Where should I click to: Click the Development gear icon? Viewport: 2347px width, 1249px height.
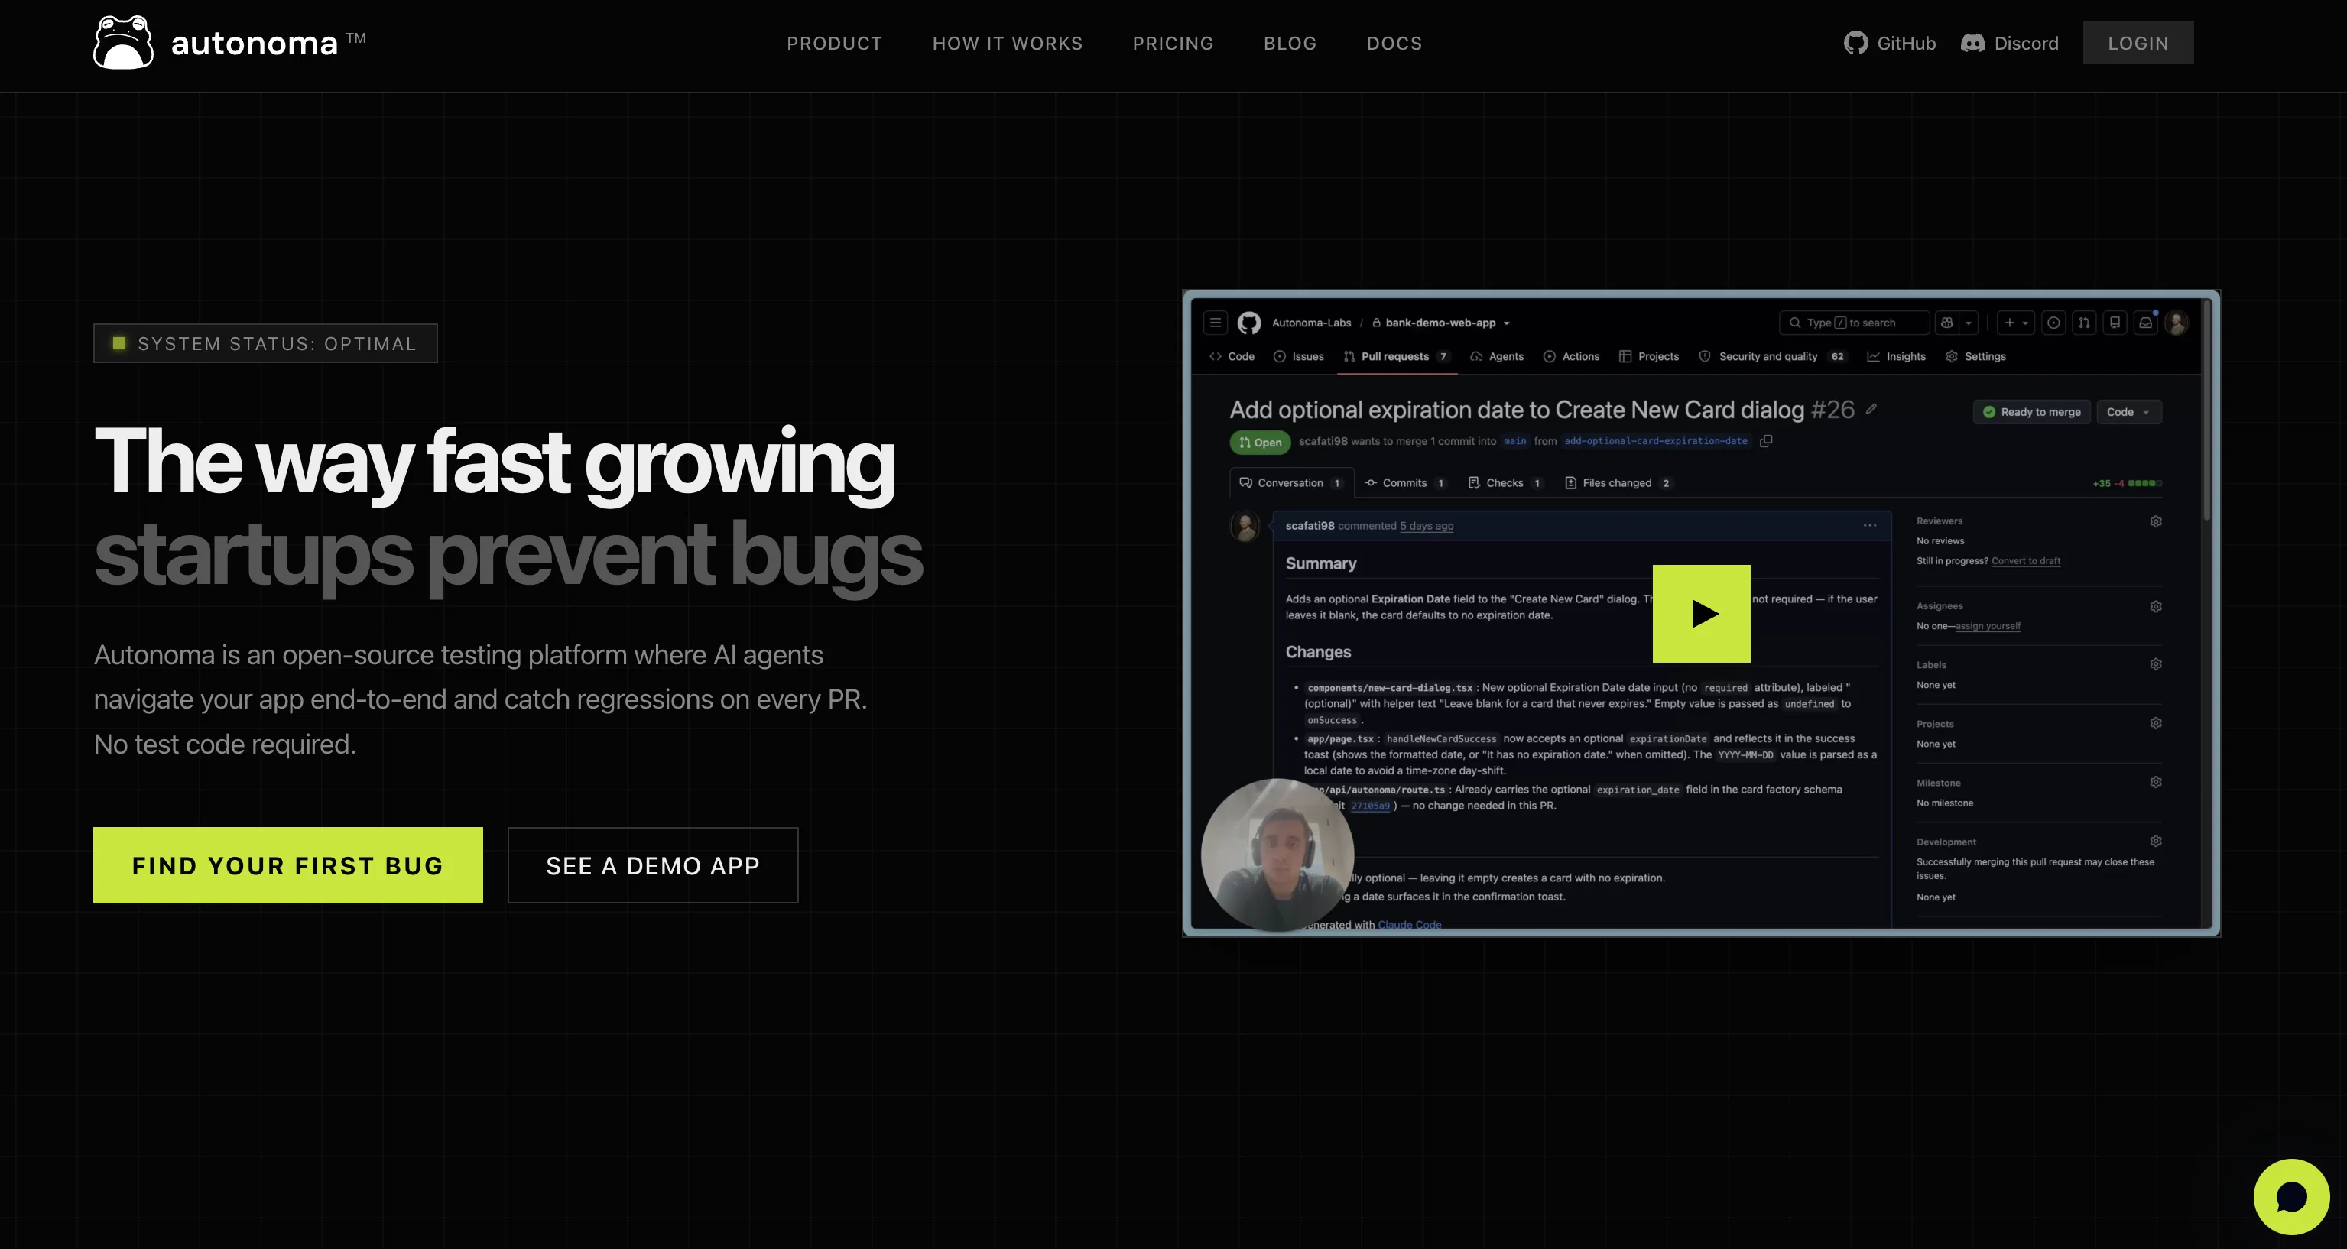click(2156, 841)
